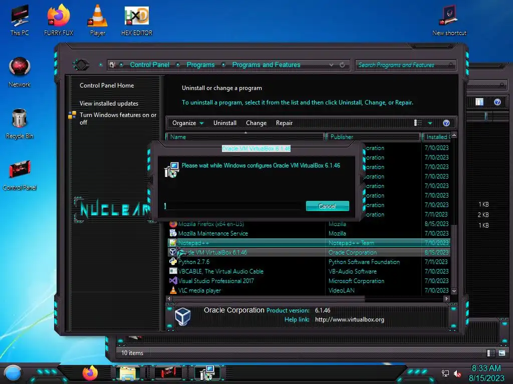This screenshot has height=384, width=513.
Task: Click the Change toolbar command
Action: pyautogui.click(x=256, y=123)
